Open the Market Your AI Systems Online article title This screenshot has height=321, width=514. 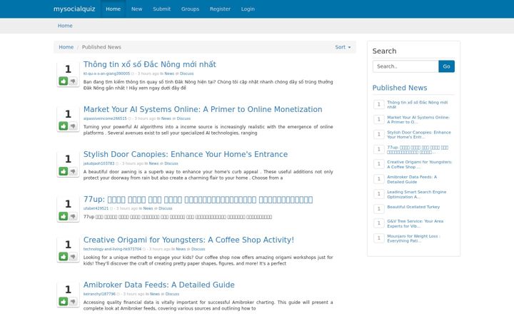[203, 109]
